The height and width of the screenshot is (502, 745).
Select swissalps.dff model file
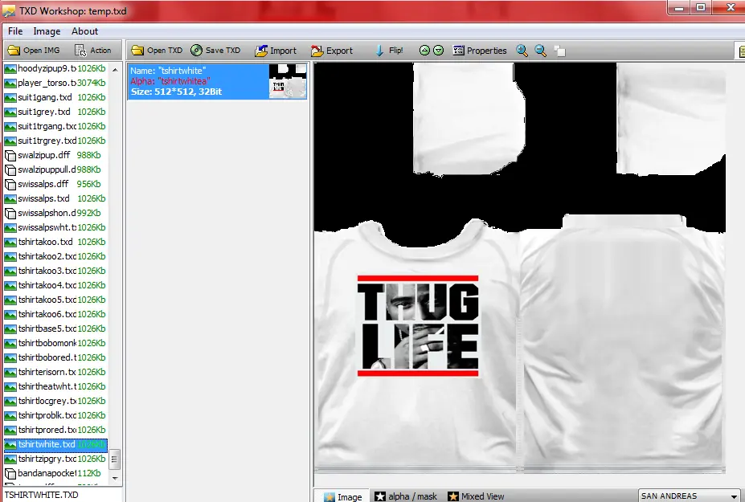coord(55,184)
